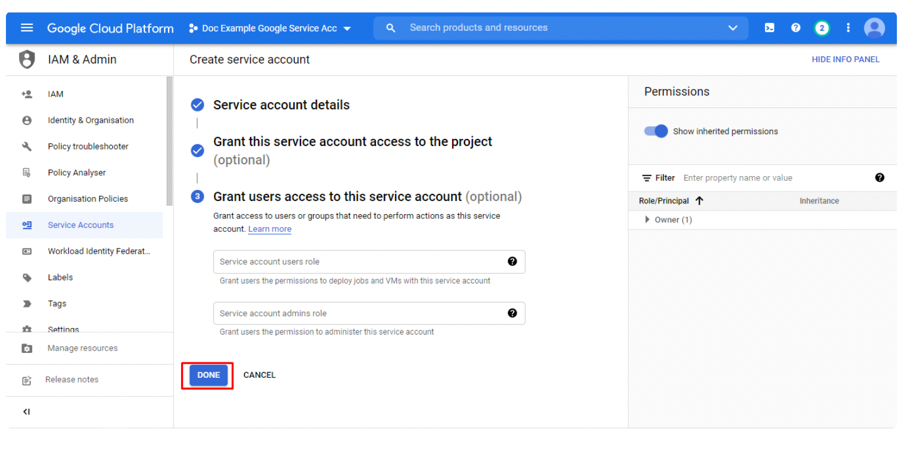Click Service account details step heading
The image size is (904, 452).
point(282,105)
